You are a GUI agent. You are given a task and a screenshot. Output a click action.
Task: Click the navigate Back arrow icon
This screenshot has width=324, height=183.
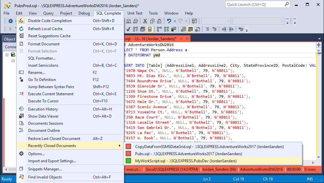(x=11, y=21)
